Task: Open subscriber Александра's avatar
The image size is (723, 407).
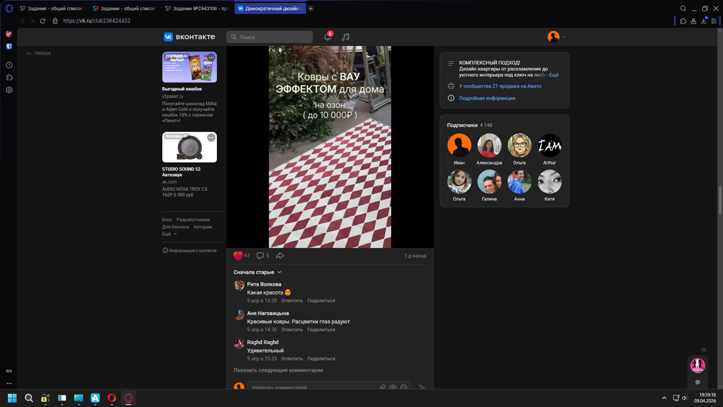Action: click(x=489, y=145)
